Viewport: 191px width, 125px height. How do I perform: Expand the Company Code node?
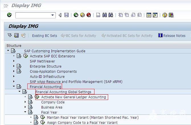[25, 102]
